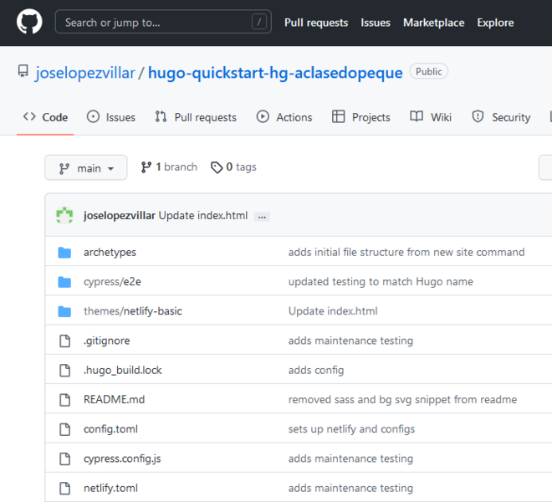
Task: Switch to the repository Issues tab
Action: 111,117
